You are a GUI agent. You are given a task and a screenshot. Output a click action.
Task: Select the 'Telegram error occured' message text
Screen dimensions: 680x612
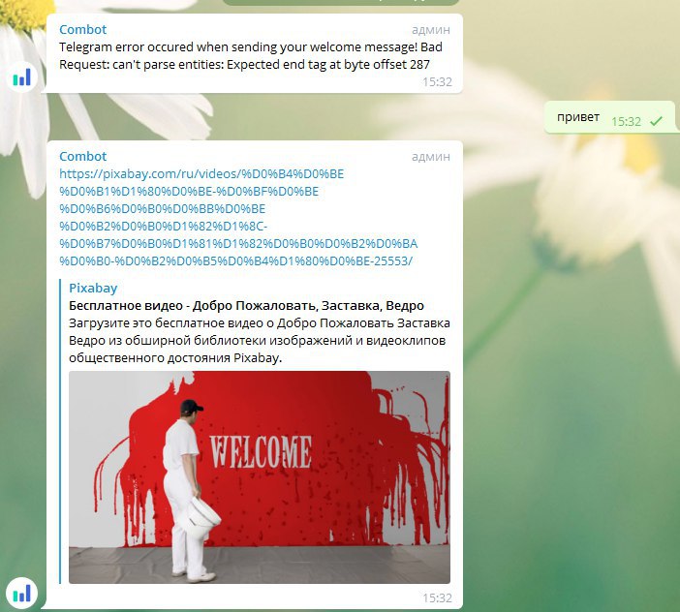[x=251, y=55]
